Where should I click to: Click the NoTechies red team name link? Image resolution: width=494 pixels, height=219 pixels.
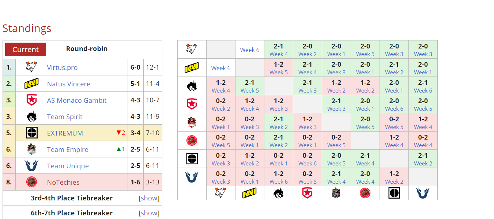(63, 183)
